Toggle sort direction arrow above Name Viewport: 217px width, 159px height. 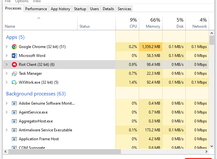[39, 18]
